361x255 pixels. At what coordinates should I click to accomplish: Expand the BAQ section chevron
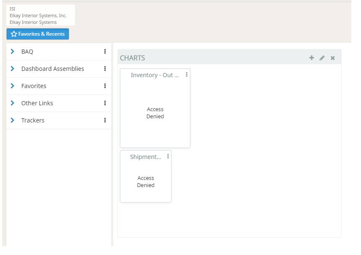(13, 51)
